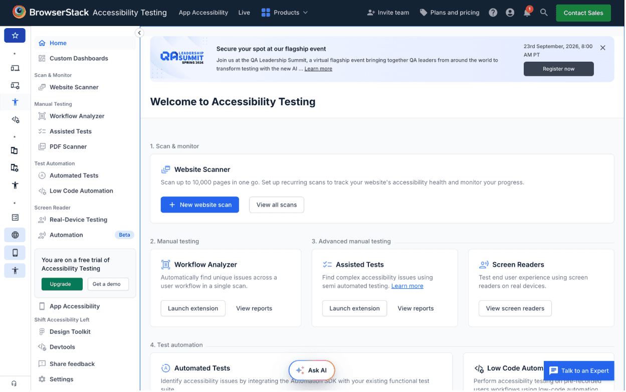This screenshot has height=392, width=626.
Task: Click the Contact Sales button
Action: coord(584,13)
